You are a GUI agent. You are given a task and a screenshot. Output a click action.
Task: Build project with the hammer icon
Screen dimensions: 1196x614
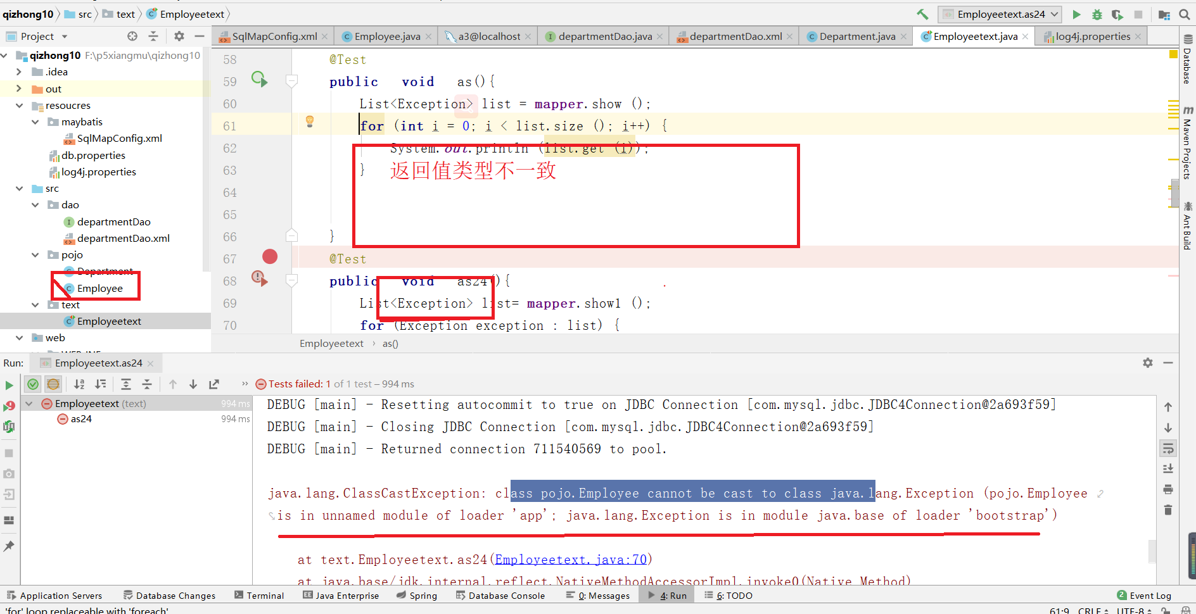tap(922, 14)
